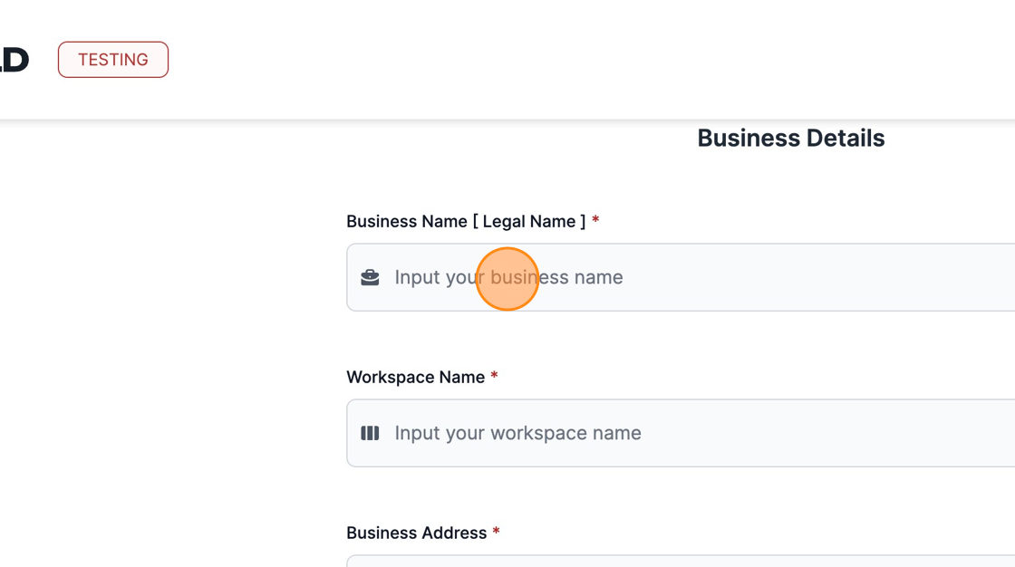Image resolution: width=1015 pixels, height=567 pixels.
Task: Click the red asterisk after Legal Name ]
Action: (595, 222)
